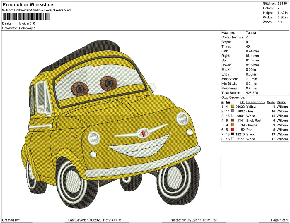Click the Brick Red thread color swatch
This screenshot has height=223, width=290.
[233, 120]
